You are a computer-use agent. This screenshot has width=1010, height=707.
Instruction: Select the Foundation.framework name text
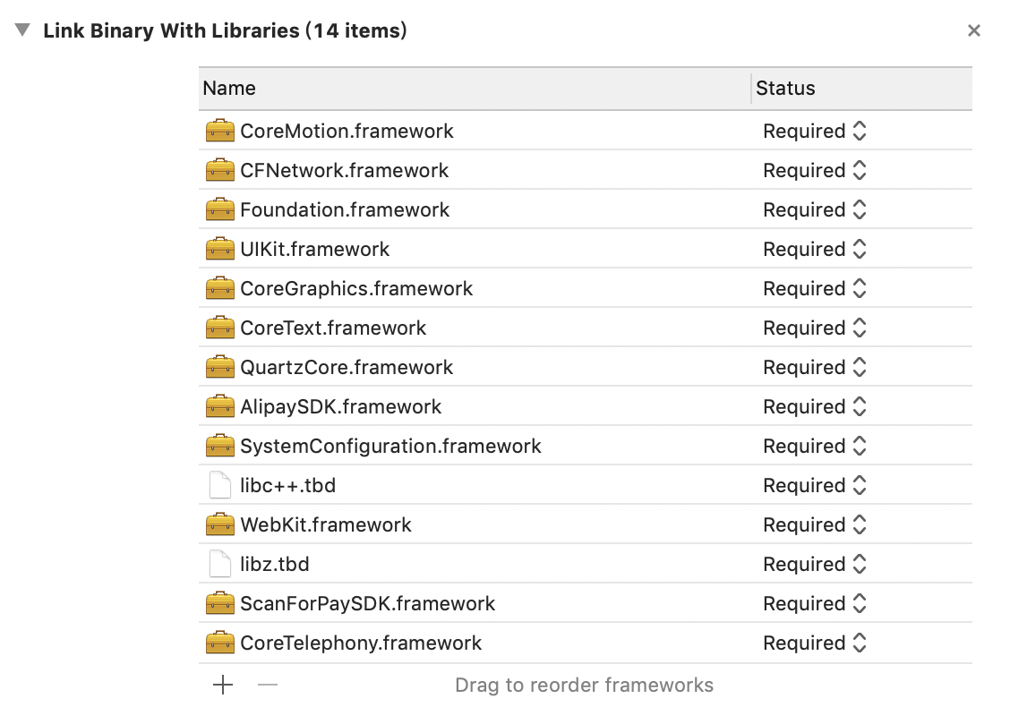pyautogui.click(x=345, y=209)
